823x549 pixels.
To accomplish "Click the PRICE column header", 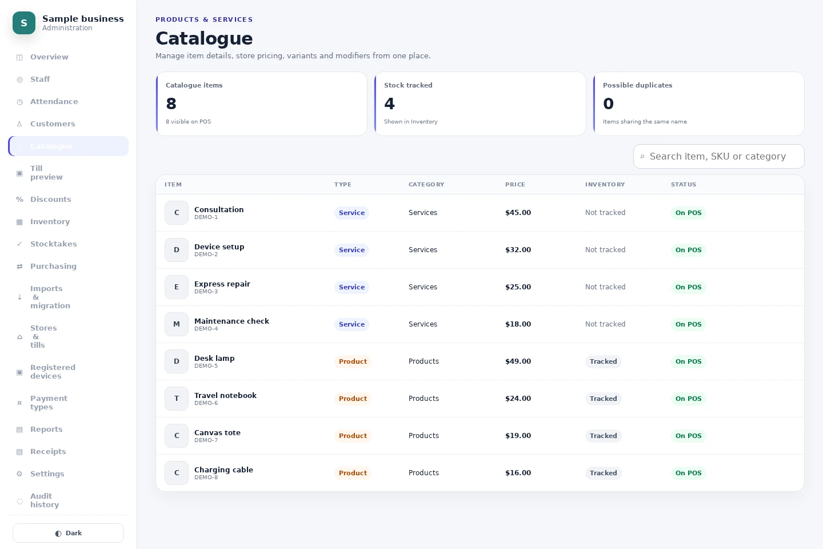I will (515, 185).
